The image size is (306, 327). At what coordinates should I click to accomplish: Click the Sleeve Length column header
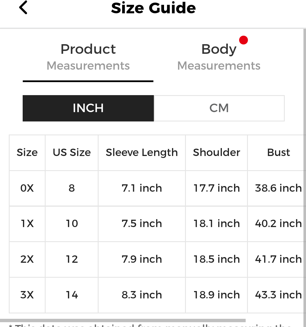(142, 153)
